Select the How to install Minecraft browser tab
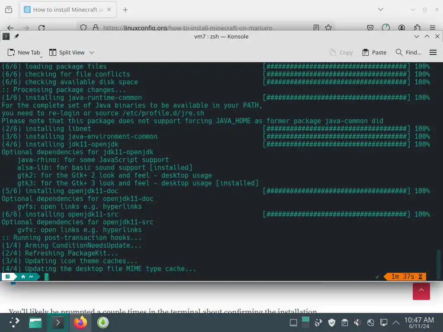The height and width of the screenshot is (332, 443). tap(67, 10)
